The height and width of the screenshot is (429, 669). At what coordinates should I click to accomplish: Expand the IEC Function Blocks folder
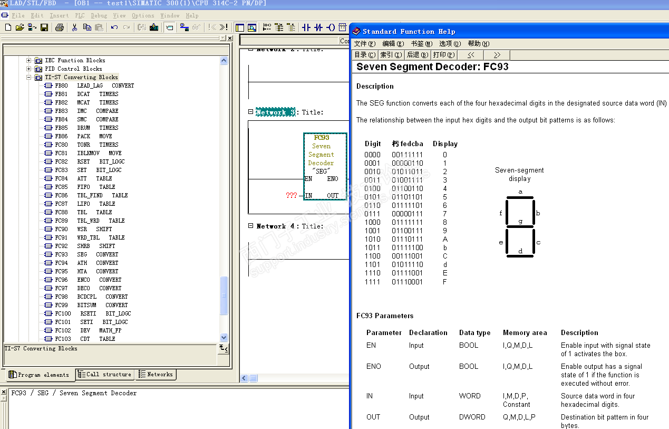29,60
